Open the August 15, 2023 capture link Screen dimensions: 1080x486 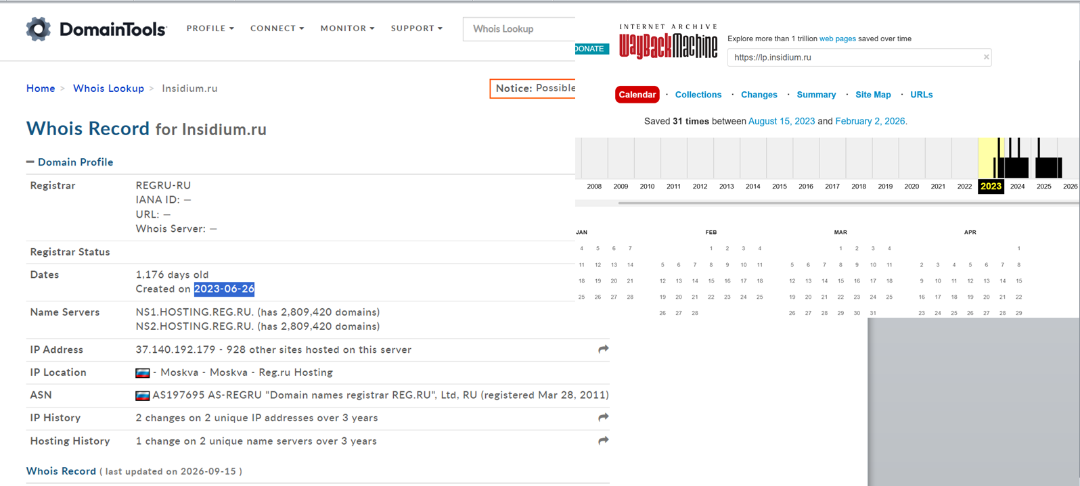pos(782,122)
